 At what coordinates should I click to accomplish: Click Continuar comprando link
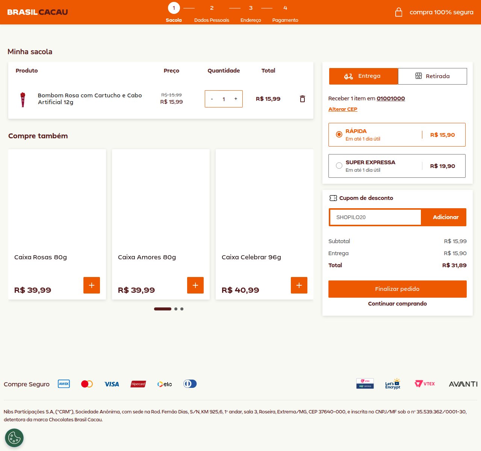pyautogui.click(x=397, y=304)
